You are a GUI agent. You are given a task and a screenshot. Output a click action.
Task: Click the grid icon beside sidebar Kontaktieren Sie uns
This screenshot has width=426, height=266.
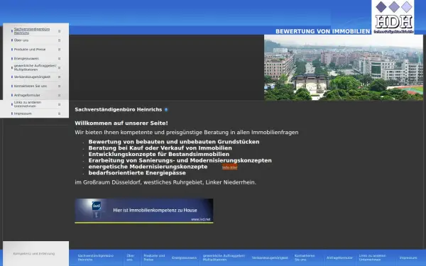(59, 87)
